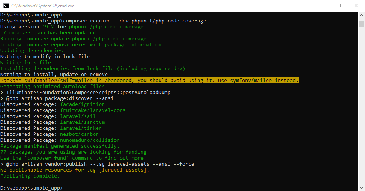Image resolution: width=365 pixels, height=191 pixels.
Task: Click the 'composer fund' command hint line
Action: 73,158
